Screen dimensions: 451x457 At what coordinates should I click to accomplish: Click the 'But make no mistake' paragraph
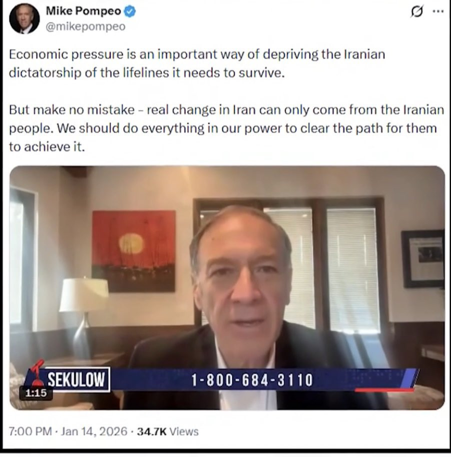(x=226, y=128)
